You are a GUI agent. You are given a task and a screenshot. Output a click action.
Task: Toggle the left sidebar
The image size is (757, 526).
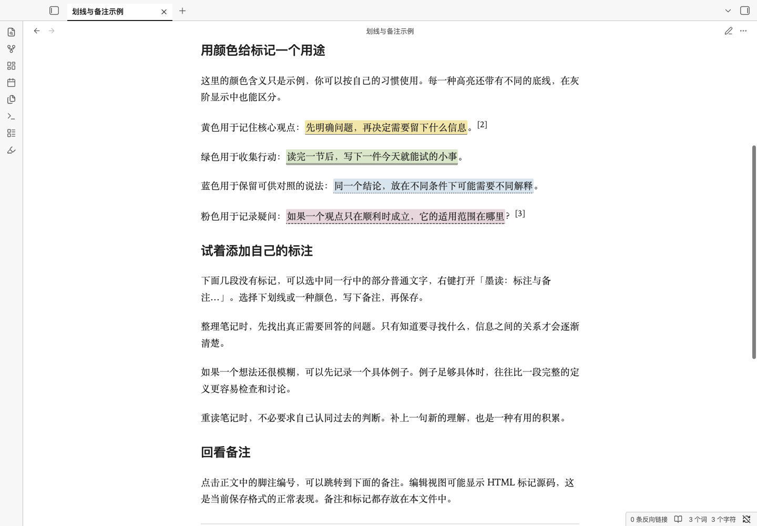point(54,11)
